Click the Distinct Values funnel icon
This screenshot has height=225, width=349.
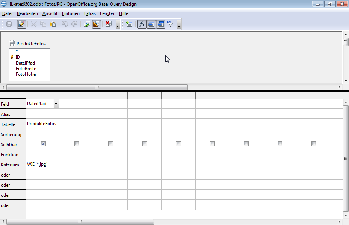(x=170, y=24)
